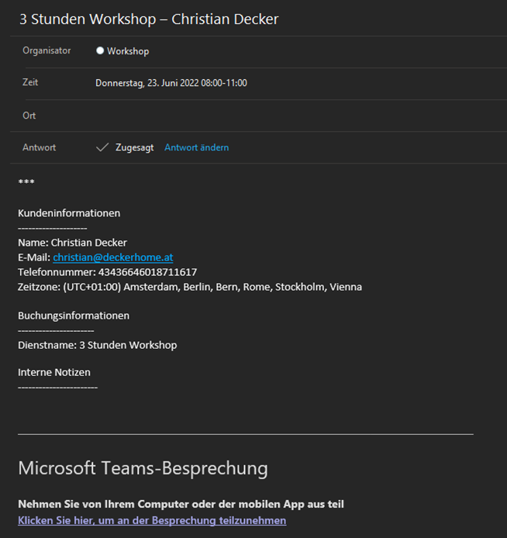507x538 pixels.
Task: Click the Zeitzone UTC+01:00 line
Action: coord(190,287)
